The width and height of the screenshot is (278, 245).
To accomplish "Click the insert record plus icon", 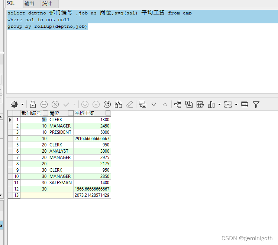I will click(x=44, y=104).
